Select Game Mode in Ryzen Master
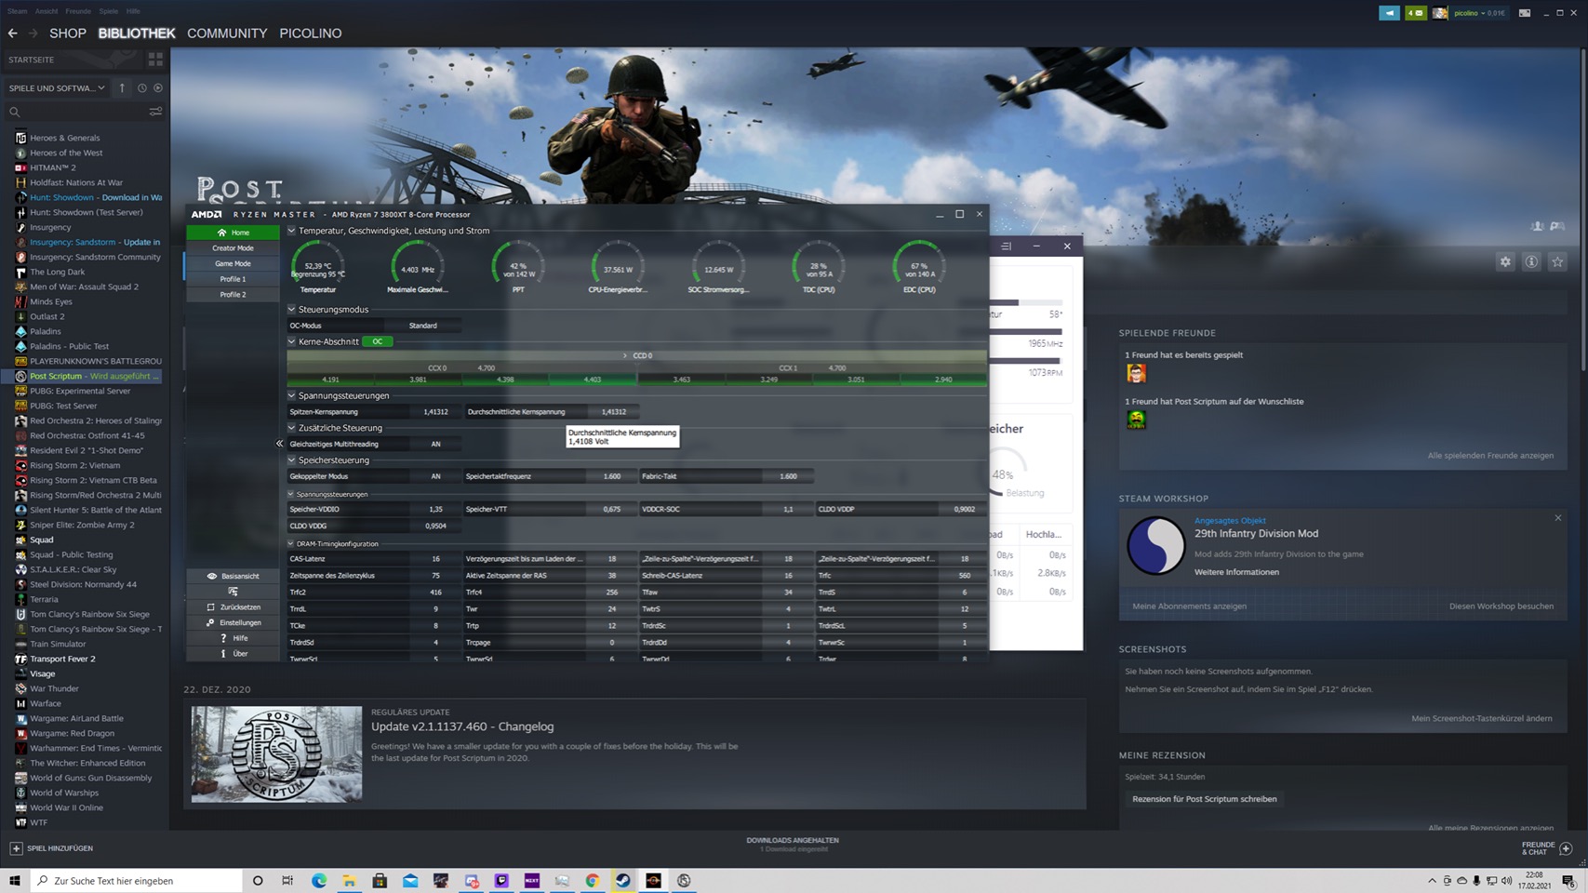Viewport: 1588px width, 893px height. [x=233, y=264]
